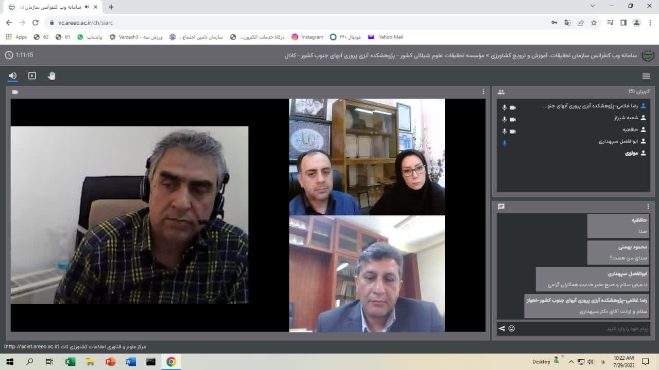Click the Chrome reload page icon
The height and width of the screenshot is (370, 659).
36,23
